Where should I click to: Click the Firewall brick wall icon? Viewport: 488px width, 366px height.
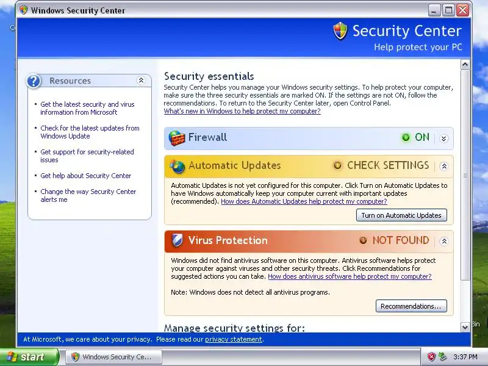(177, 138)
